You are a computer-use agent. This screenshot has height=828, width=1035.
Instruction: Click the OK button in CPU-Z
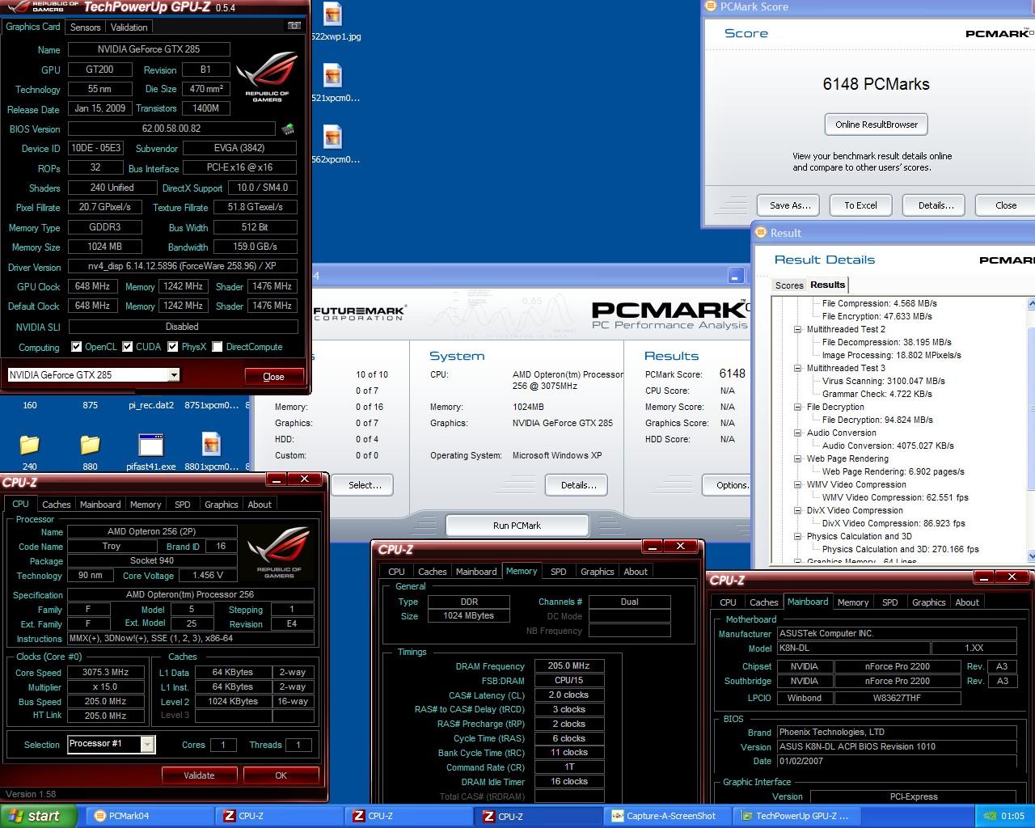pyautogui.click(x=281, y=775)
